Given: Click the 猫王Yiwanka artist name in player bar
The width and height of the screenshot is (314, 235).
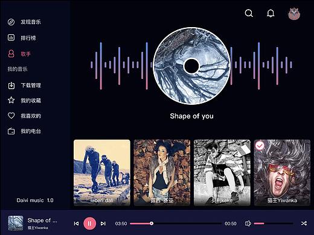Looking at the screenshot, I should click(x=37, y=228).
